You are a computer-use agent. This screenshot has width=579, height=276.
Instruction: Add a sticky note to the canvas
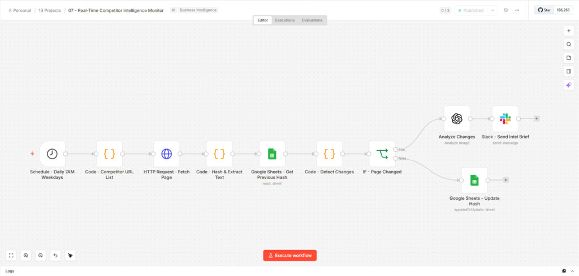pyautogui.click(x=569, y=58)
